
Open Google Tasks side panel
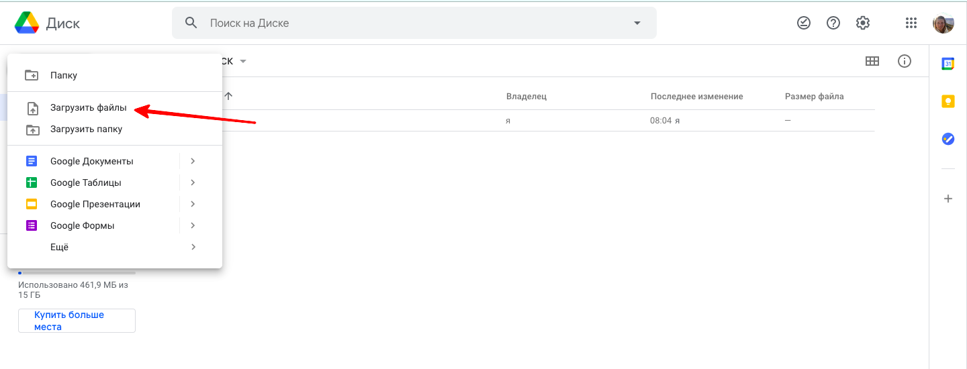(x=948, y=139)
